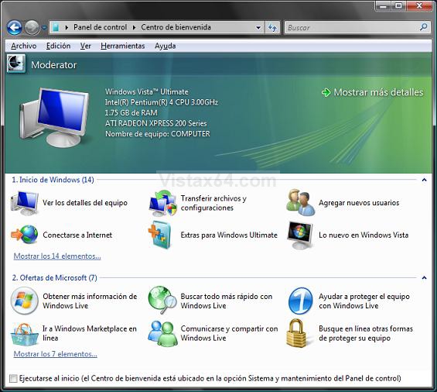The image size is (437, 392).
Task: Select Ver los detalles del equipo text
Action: point(85,203)
